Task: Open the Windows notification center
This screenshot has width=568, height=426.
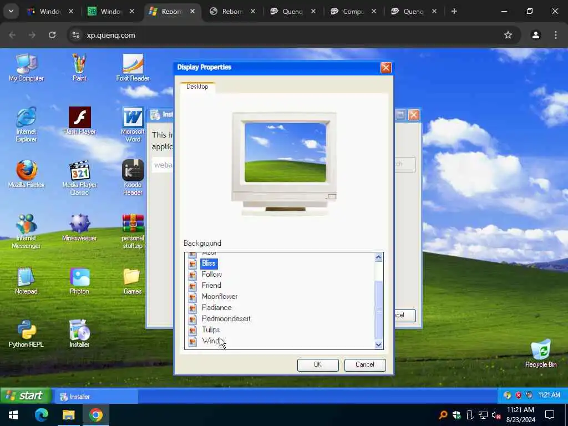Action: [x=550, y=415]
